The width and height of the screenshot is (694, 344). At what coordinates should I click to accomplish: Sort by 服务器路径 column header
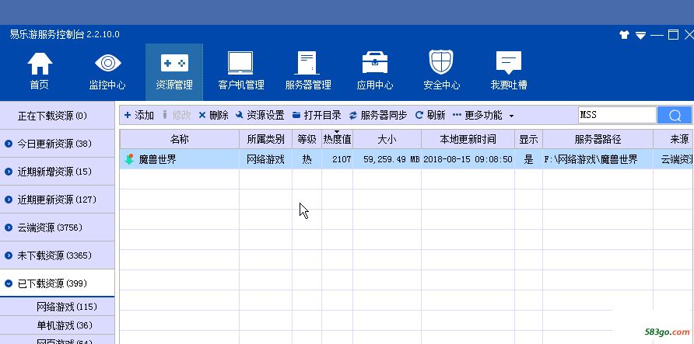pyautogui.click(x=598, y=140)
